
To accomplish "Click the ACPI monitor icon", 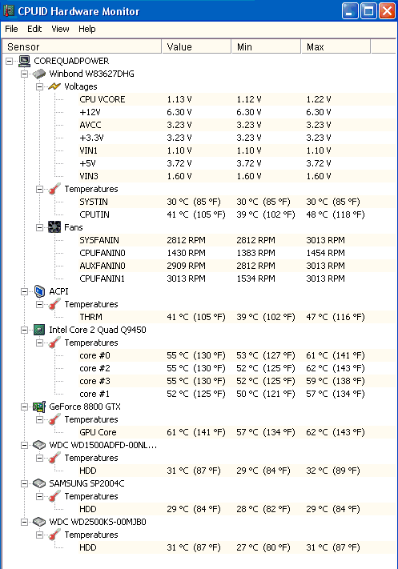I will tap(39, 291).
